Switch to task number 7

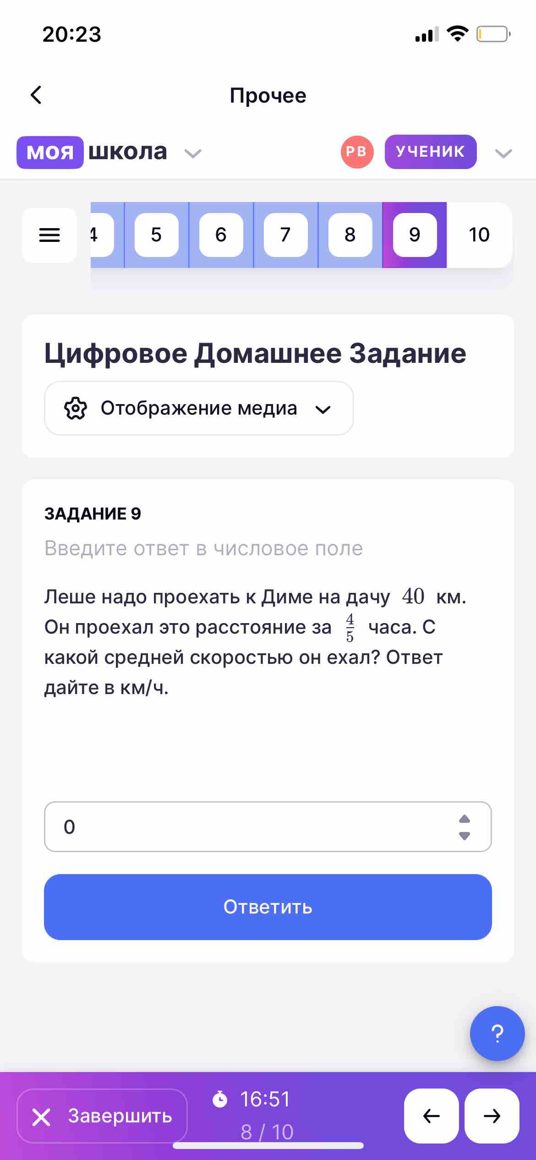click(285, 235)
